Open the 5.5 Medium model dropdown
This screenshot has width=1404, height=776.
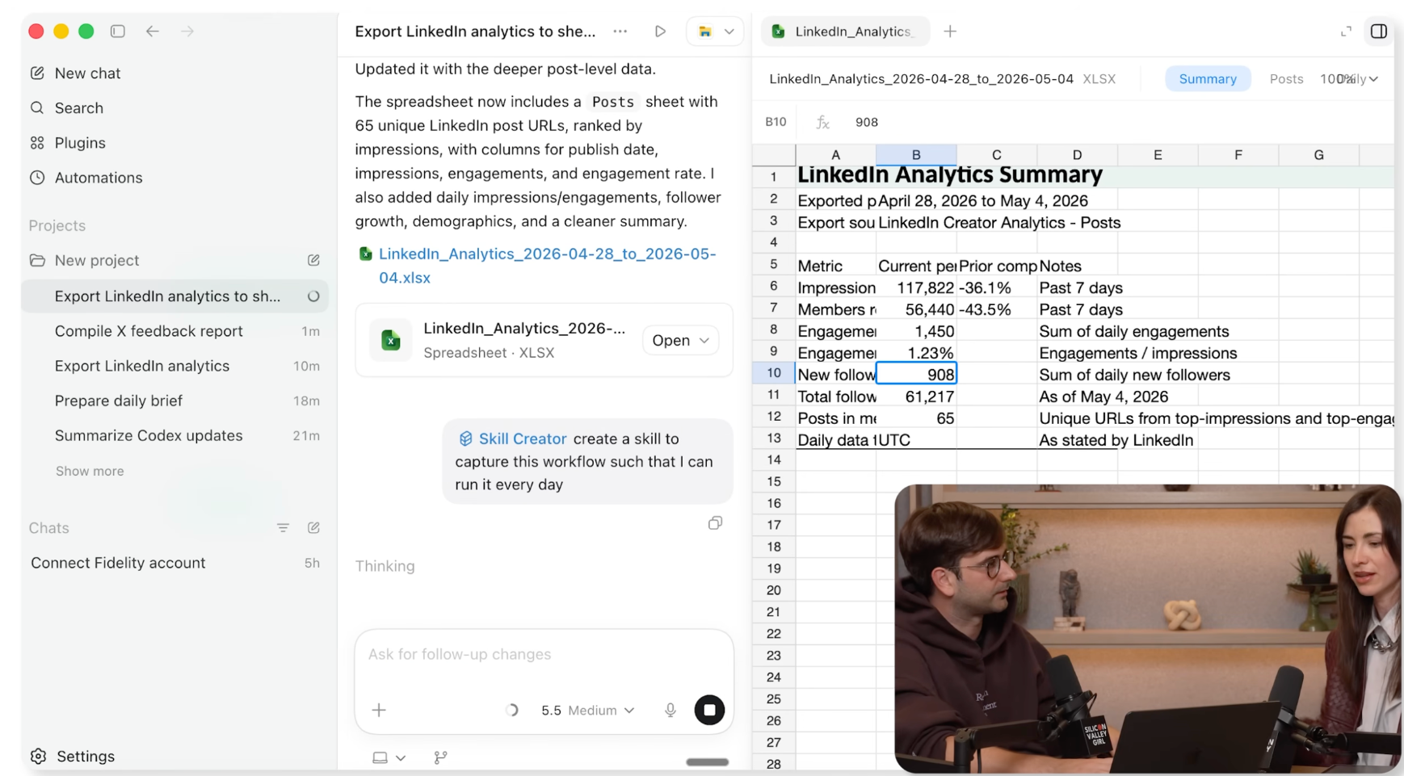point(587,711)
